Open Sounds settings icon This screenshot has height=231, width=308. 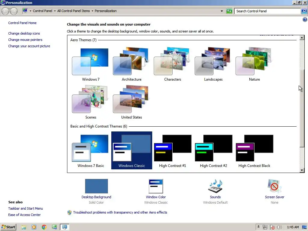coord(215,186)
